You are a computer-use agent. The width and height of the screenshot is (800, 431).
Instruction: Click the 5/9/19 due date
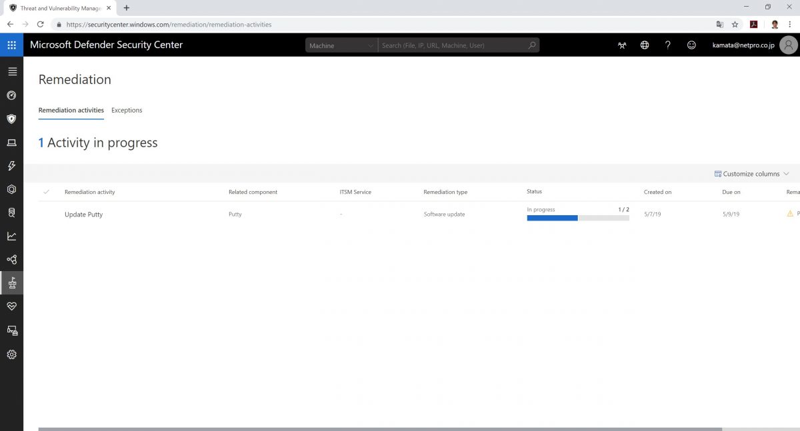coord(731,215)
